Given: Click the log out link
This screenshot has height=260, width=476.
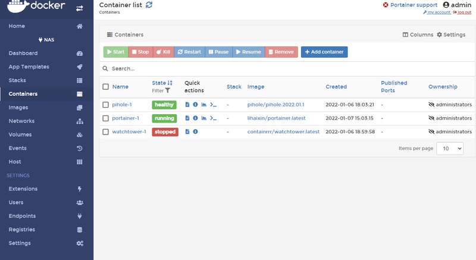Looking at the screenshot, I should 462,12.
